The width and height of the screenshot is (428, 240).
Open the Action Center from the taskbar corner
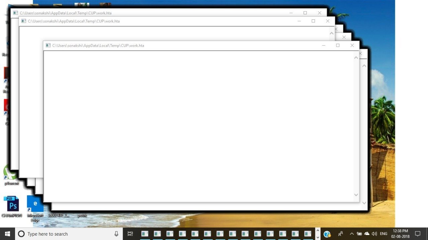(418, 234)
